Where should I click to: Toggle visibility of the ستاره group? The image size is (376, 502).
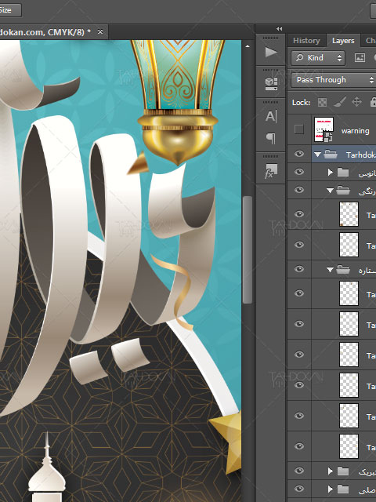(x=299, y=269)
